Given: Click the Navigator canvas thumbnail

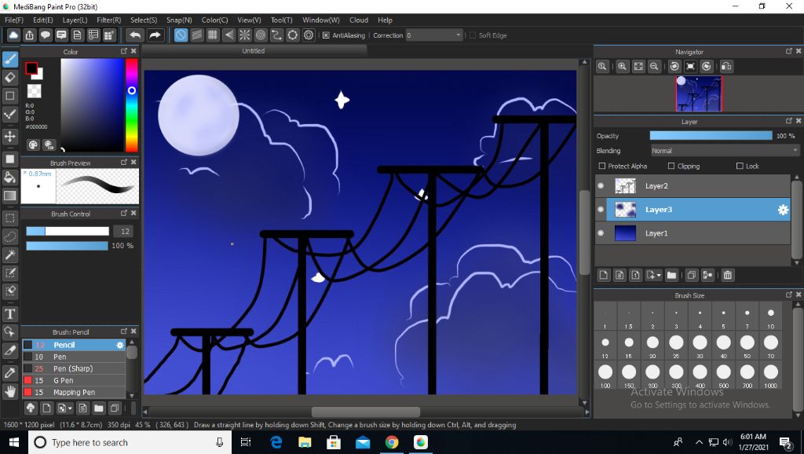Looking at the screenshot, I should [699, 94].
